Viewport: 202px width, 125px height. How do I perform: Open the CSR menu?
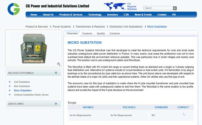coord(126,15)
